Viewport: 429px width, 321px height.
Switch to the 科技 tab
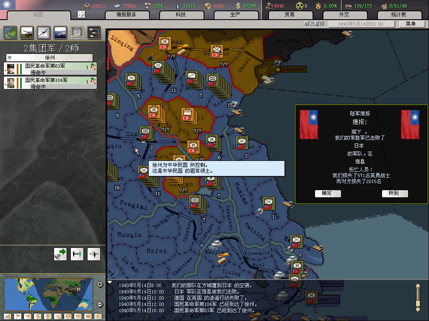[x=181, y=15]
